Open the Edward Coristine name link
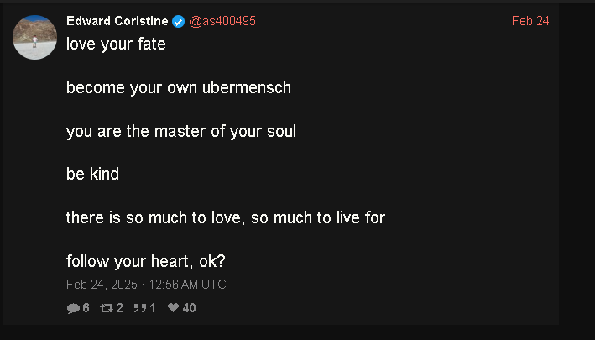Image resolution: width=595 pixels, height=340 pixels. [117, 22]
